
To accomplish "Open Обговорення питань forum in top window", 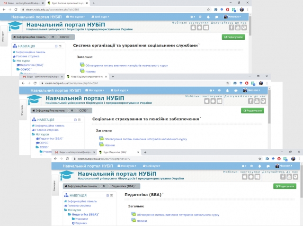I will pyautogui.click(x=126, y=65).
